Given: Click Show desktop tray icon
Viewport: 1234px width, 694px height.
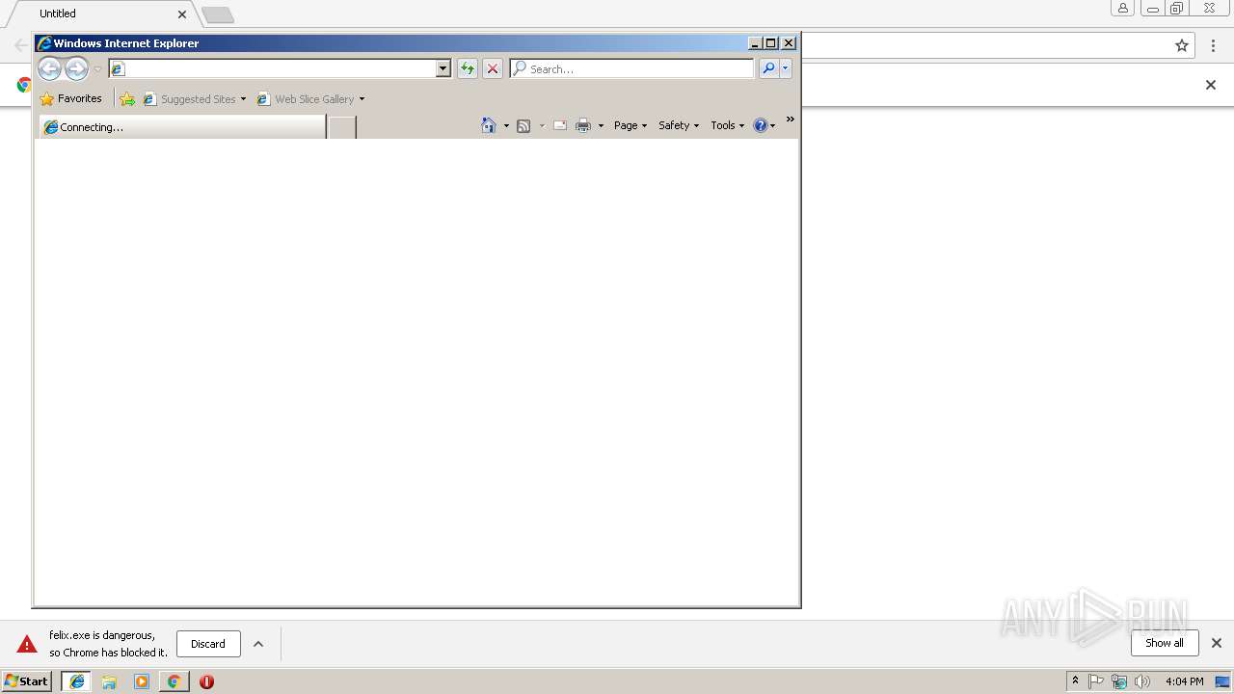Looking at the screenshot, I should point(1223,681).
